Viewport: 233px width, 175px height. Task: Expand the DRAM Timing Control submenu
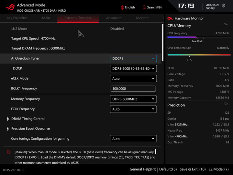pos(28,119)
